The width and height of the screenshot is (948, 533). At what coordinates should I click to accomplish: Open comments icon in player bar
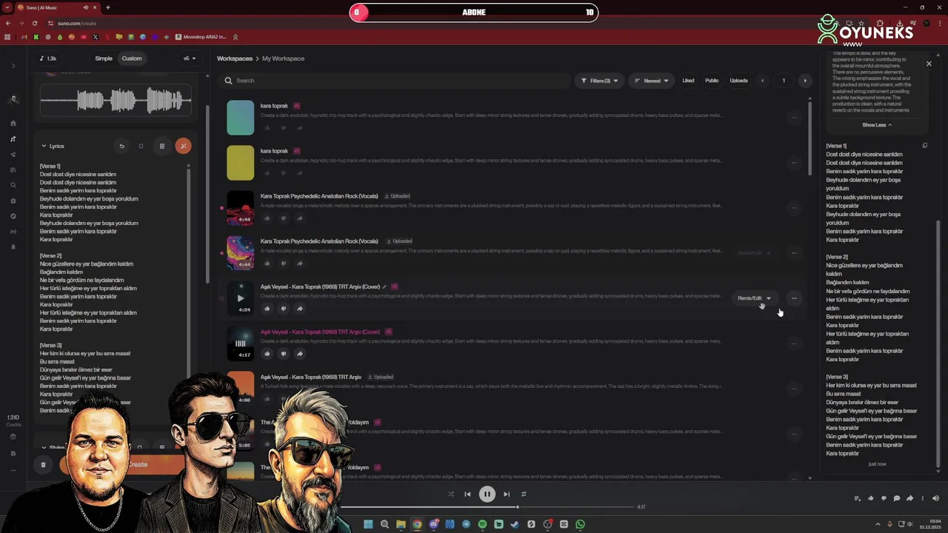click(896, 498)
